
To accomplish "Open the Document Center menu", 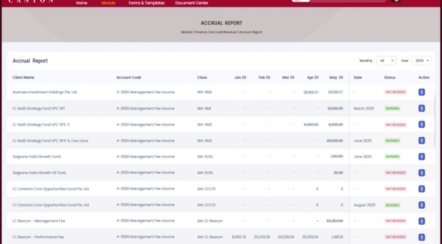I will click(x=191, y=3).
